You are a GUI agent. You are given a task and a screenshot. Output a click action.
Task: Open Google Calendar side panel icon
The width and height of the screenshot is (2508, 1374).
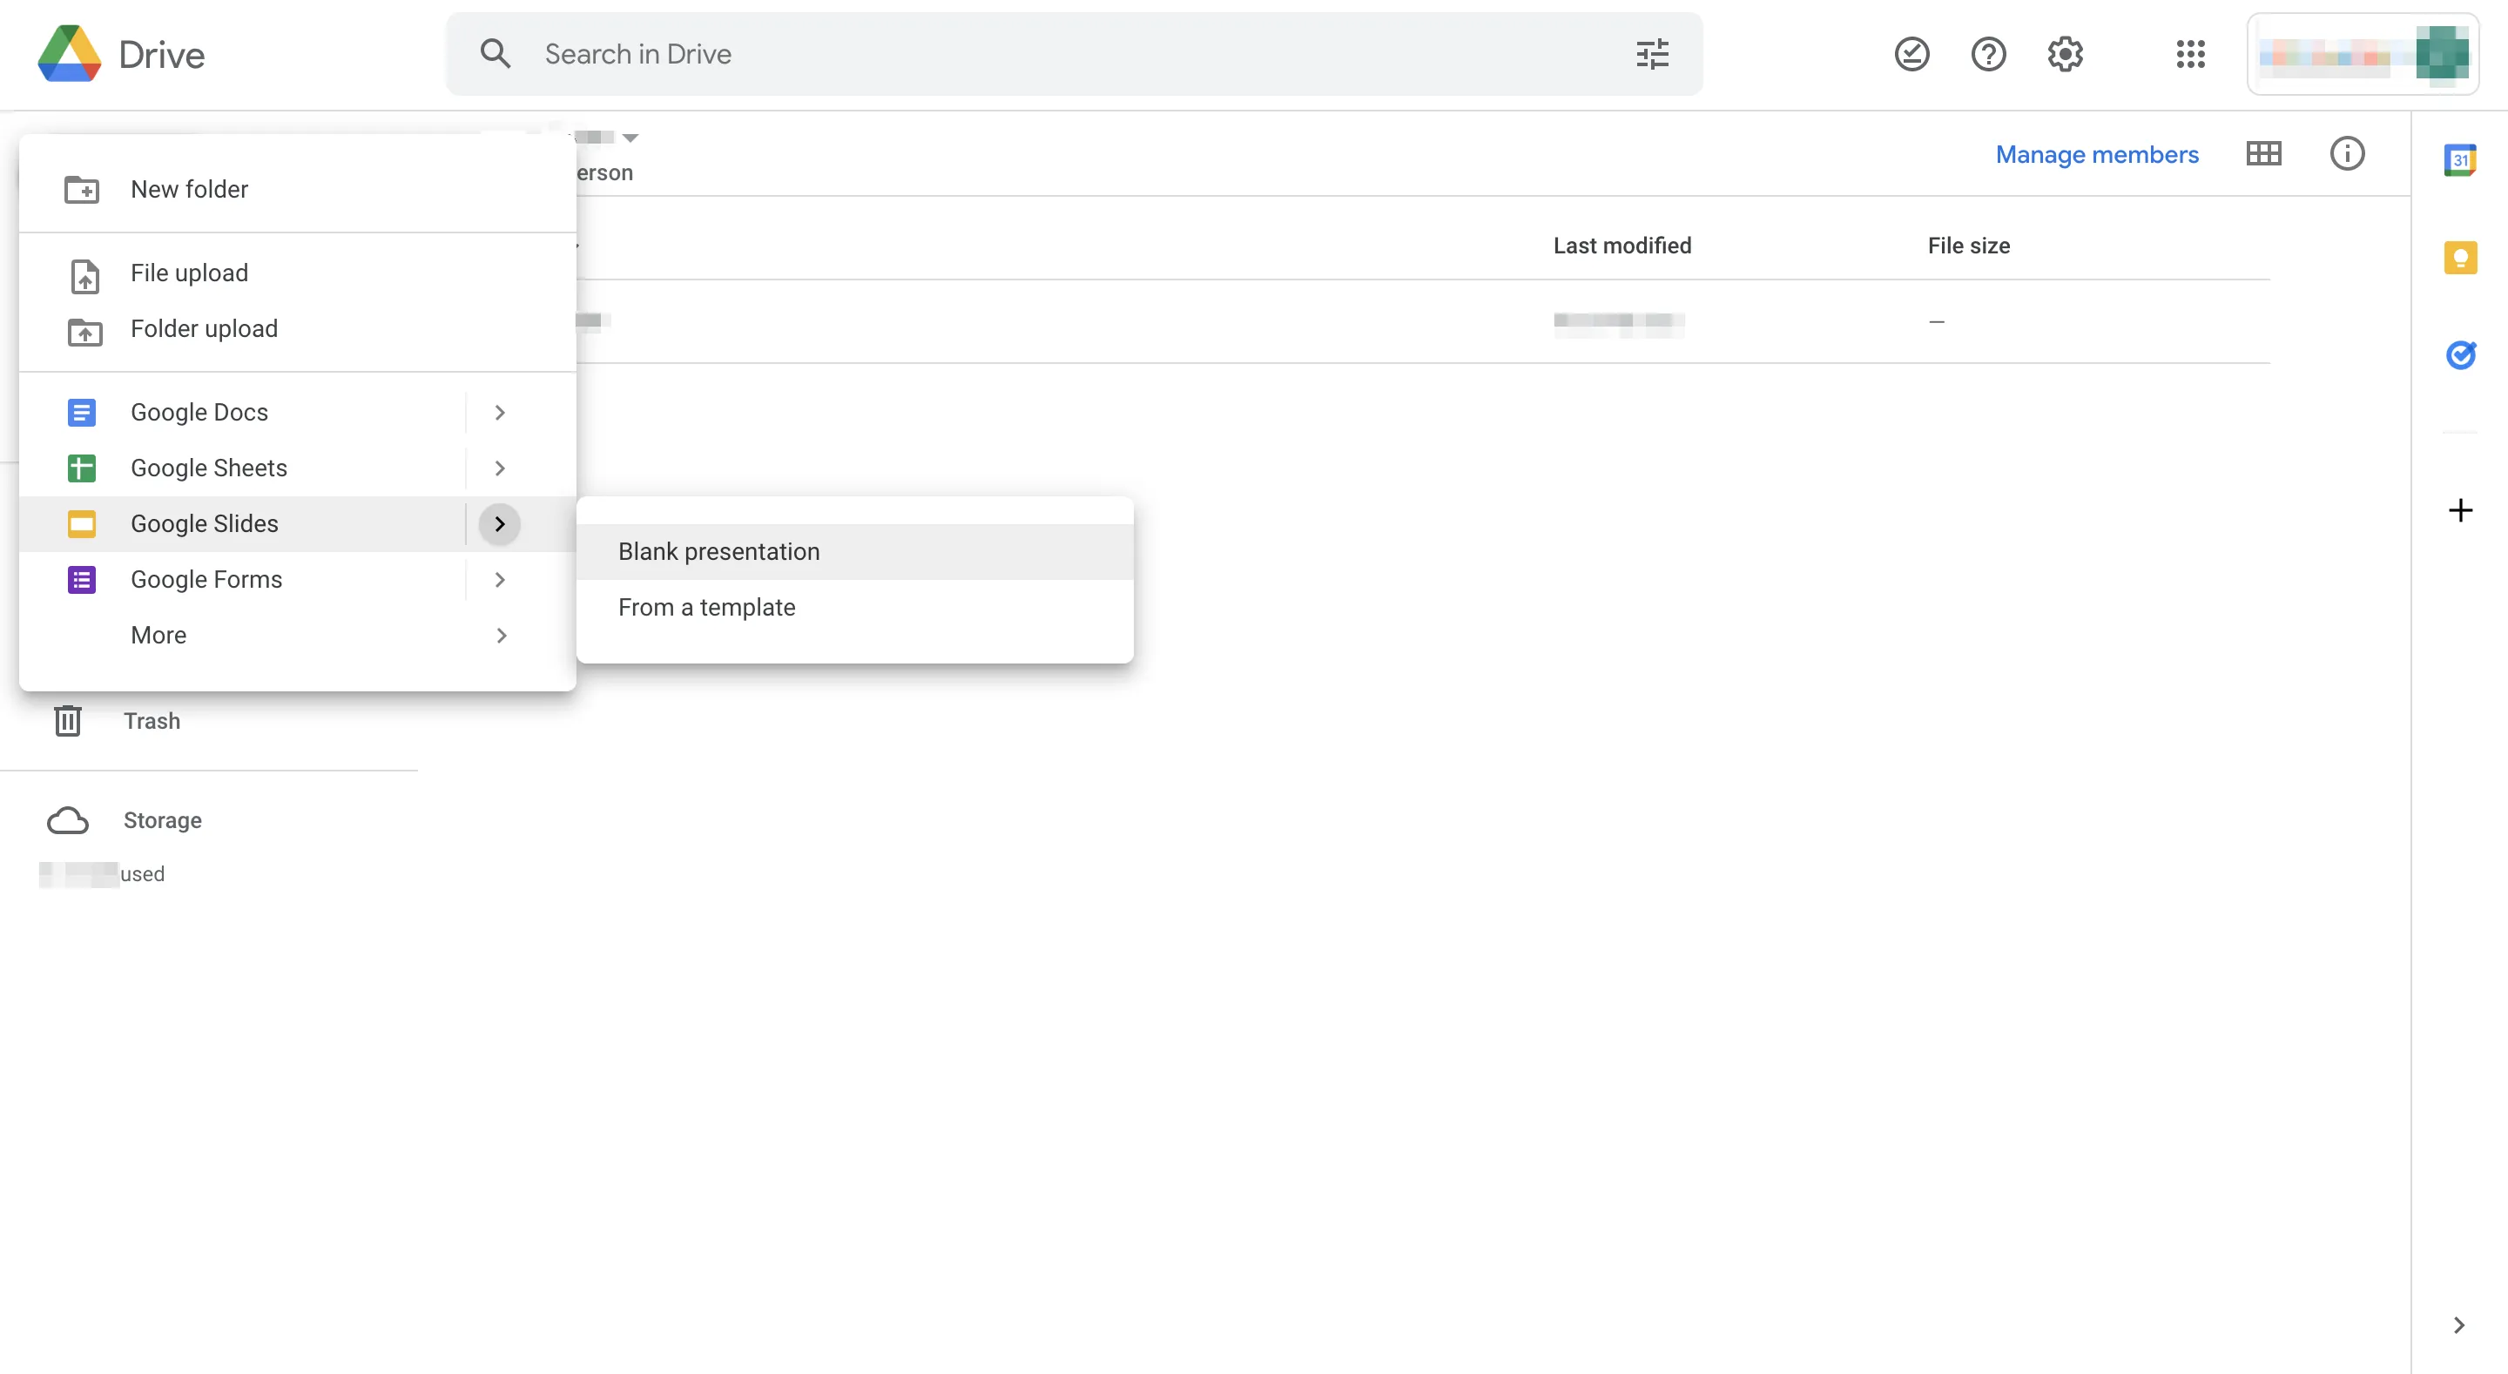(2459, 159)
